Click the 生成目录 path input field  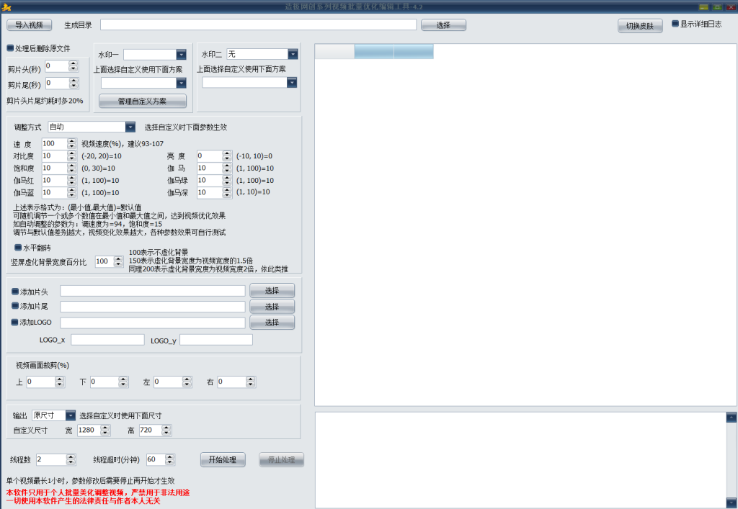click(258, 24)
